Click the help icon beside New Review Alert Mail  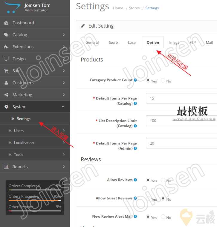pyautogui.click(x=135, y=217)
